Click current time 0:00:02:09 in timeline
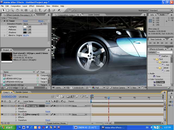 coord(9,97)
